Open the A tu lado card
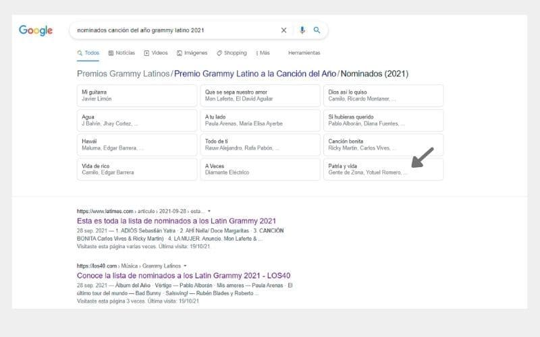 [x=261, y=121]
